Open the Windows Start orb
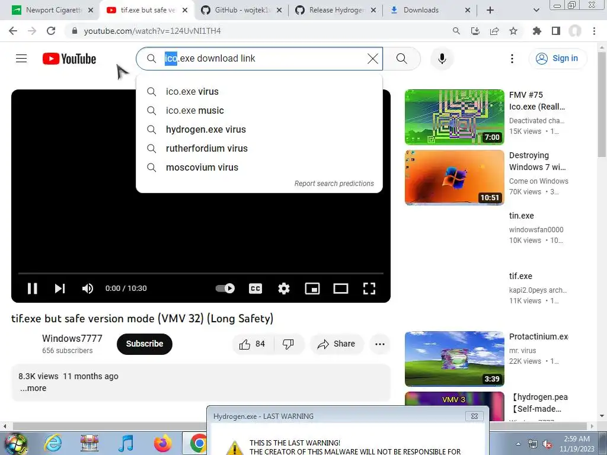 15,443
